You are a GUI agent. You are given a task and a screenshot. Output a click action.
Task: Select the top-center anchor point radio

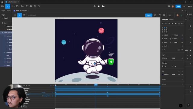point(164,28)
